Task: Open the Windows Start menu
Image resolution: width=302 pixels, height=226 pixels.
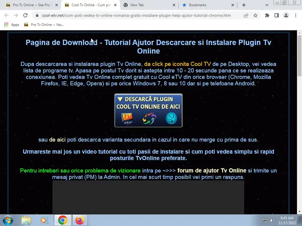Action: click(x=8, y=220)
